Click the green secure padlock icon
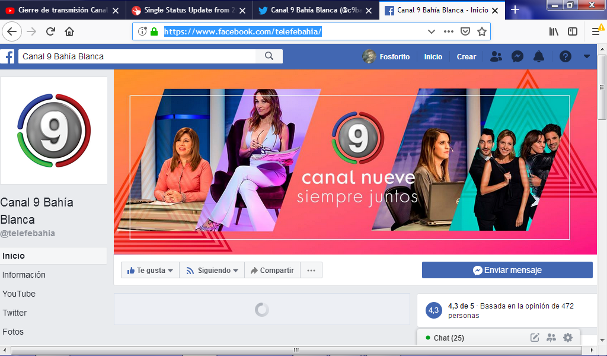Image resolution: width=607 pixels, height=356 pixels. coord(154,31)
